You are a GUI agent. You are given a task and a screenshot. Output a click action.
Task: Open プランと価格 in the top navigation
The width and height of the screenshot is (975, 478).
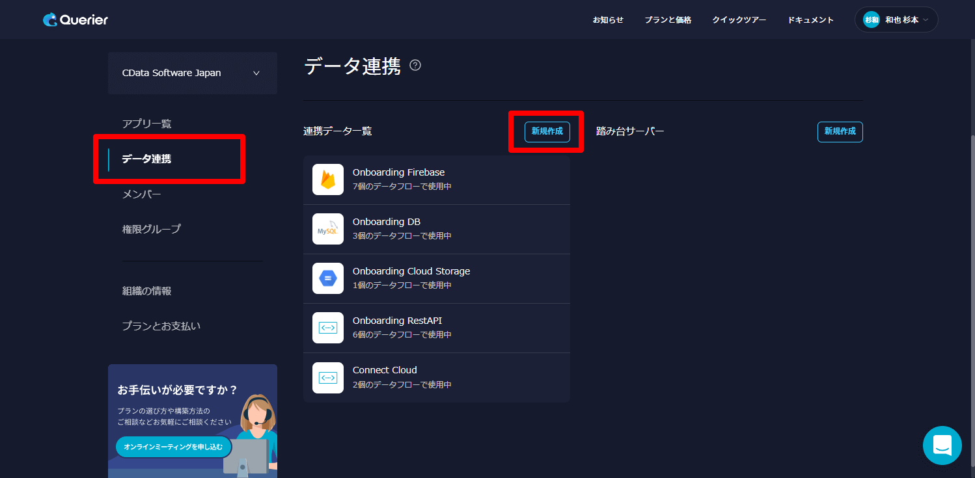(668, 20)
